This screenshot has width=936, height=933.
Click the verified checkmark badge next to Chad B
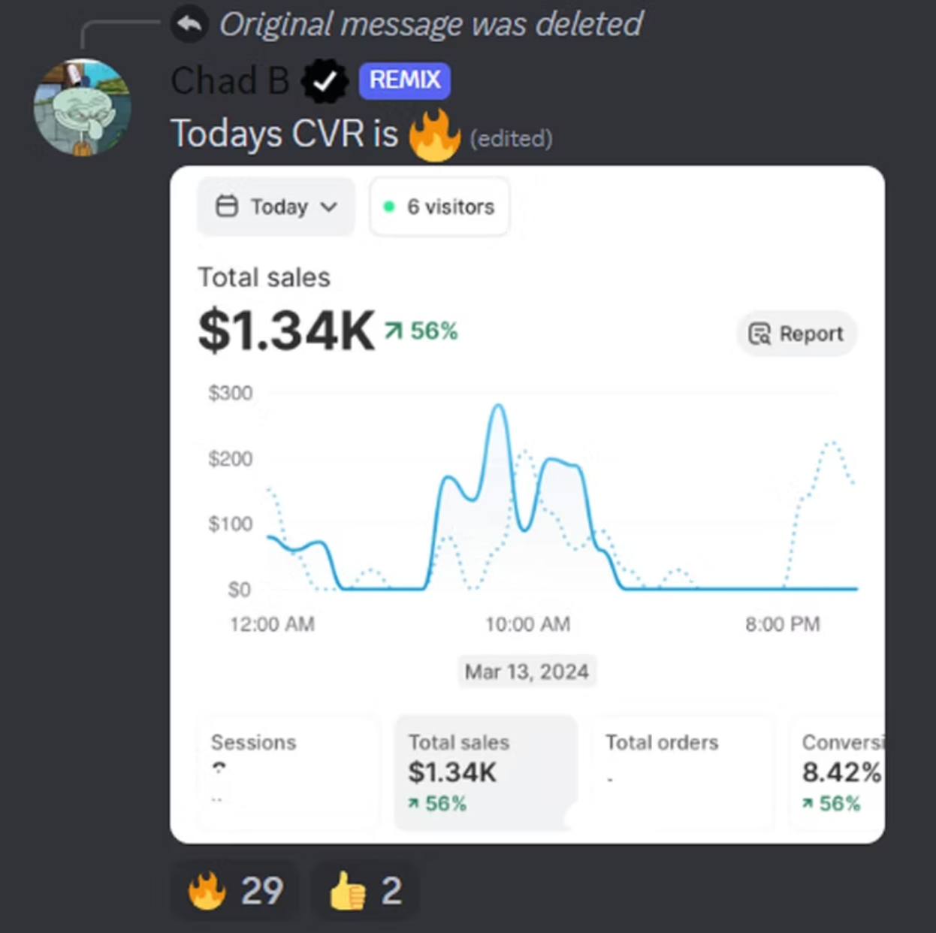(x=325, y=81)
